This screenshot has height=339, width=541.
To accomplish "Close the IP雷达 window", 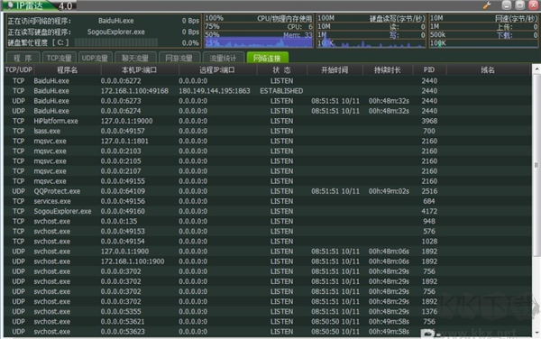I will coord(534,5).
